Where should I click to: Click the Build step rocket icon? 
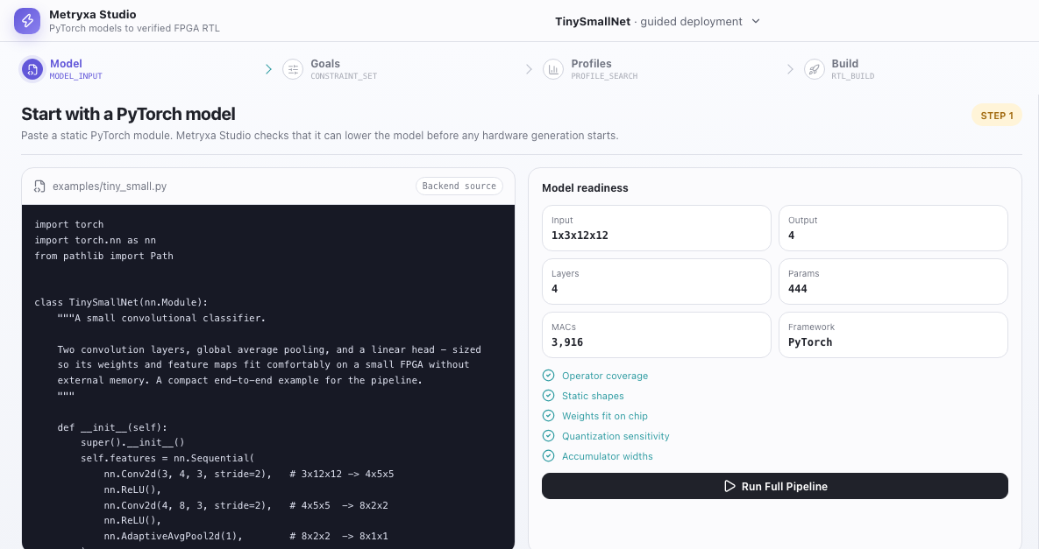click(815, 69)
